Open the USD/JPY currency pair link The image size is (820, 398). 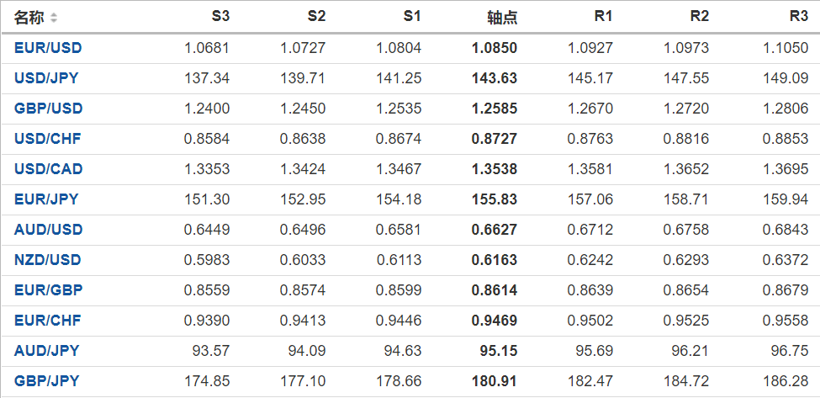(47, 78)
